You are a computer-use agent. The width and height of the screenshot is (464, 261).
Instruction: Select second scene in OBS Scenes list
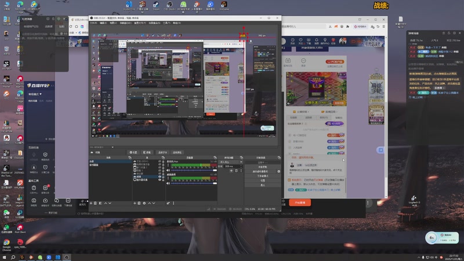(110, 165)
